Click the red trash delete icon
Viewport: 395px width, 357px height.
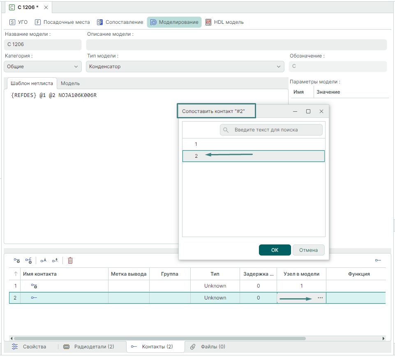pyautogui.click(x=70, y=260)
